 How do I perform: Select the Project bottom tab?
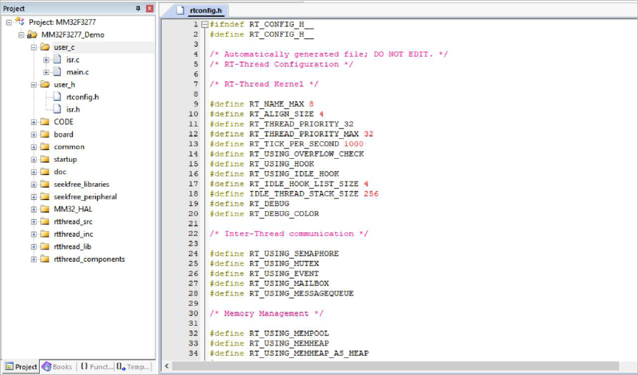[21, 366]
